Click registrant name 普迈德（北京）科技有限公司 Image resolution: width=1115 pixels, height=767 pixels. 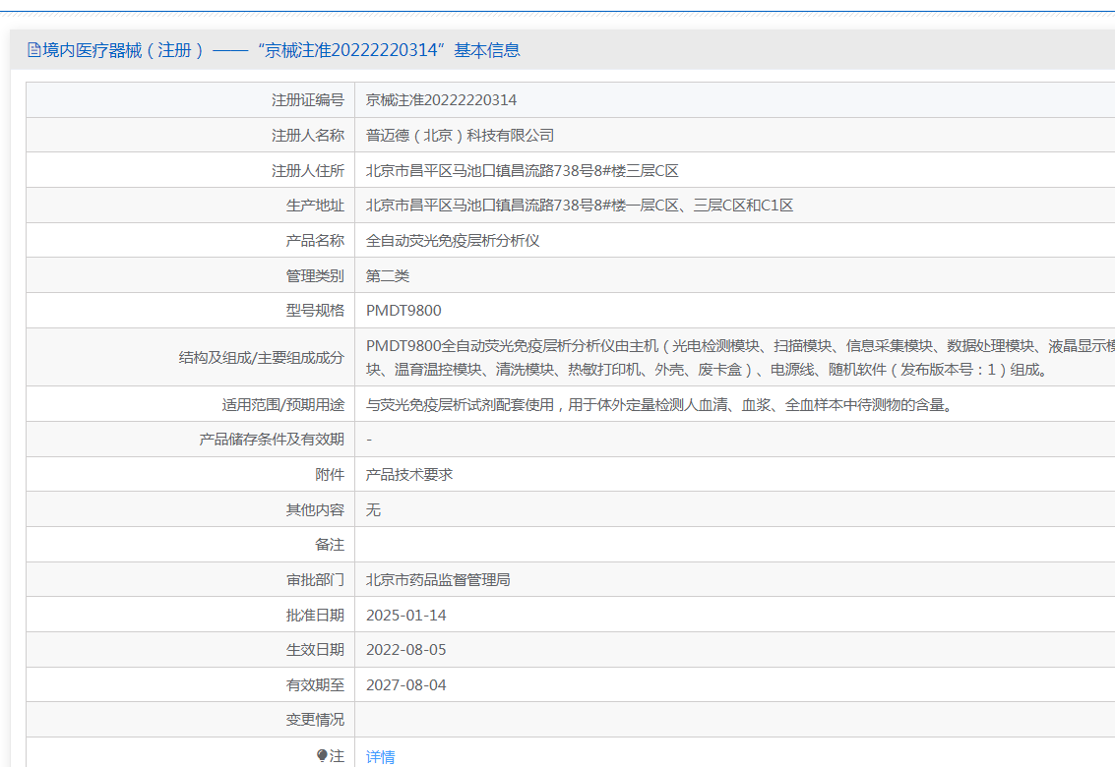pos(460,135)
